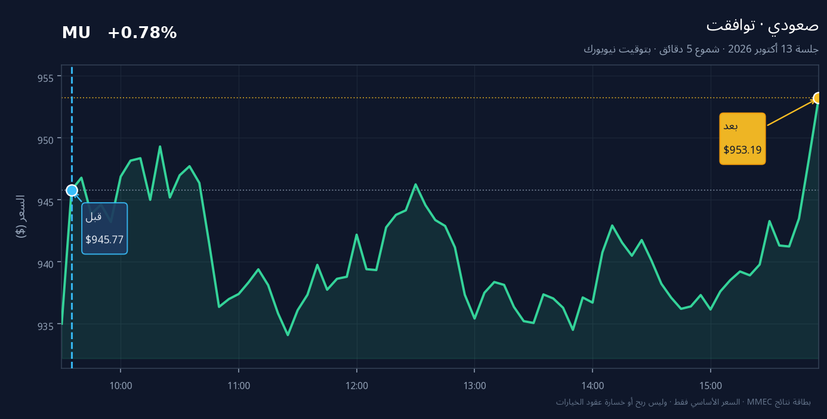Click the subtitle starting "جلسة 13 أكتوبر 2026"
This screenshot has width=827, height=419.
(701, 49)
